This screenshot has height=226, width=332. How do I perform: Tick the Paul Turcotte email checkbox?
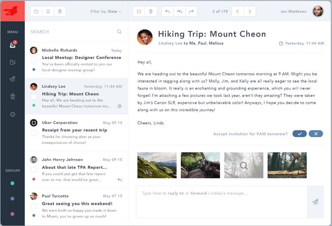pyautogui.click(x=34, y=206)
